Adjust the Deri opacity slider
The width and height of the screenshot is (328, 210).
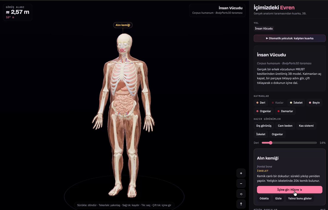point(289,143)
